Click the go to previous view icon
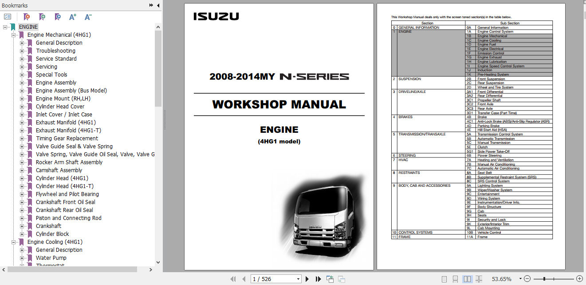Viewport: 586px width, 285px height. pos(330,279)
